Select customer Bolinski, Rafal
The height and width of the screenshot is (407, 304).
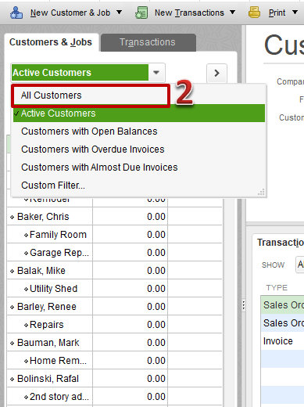(48, 379)
